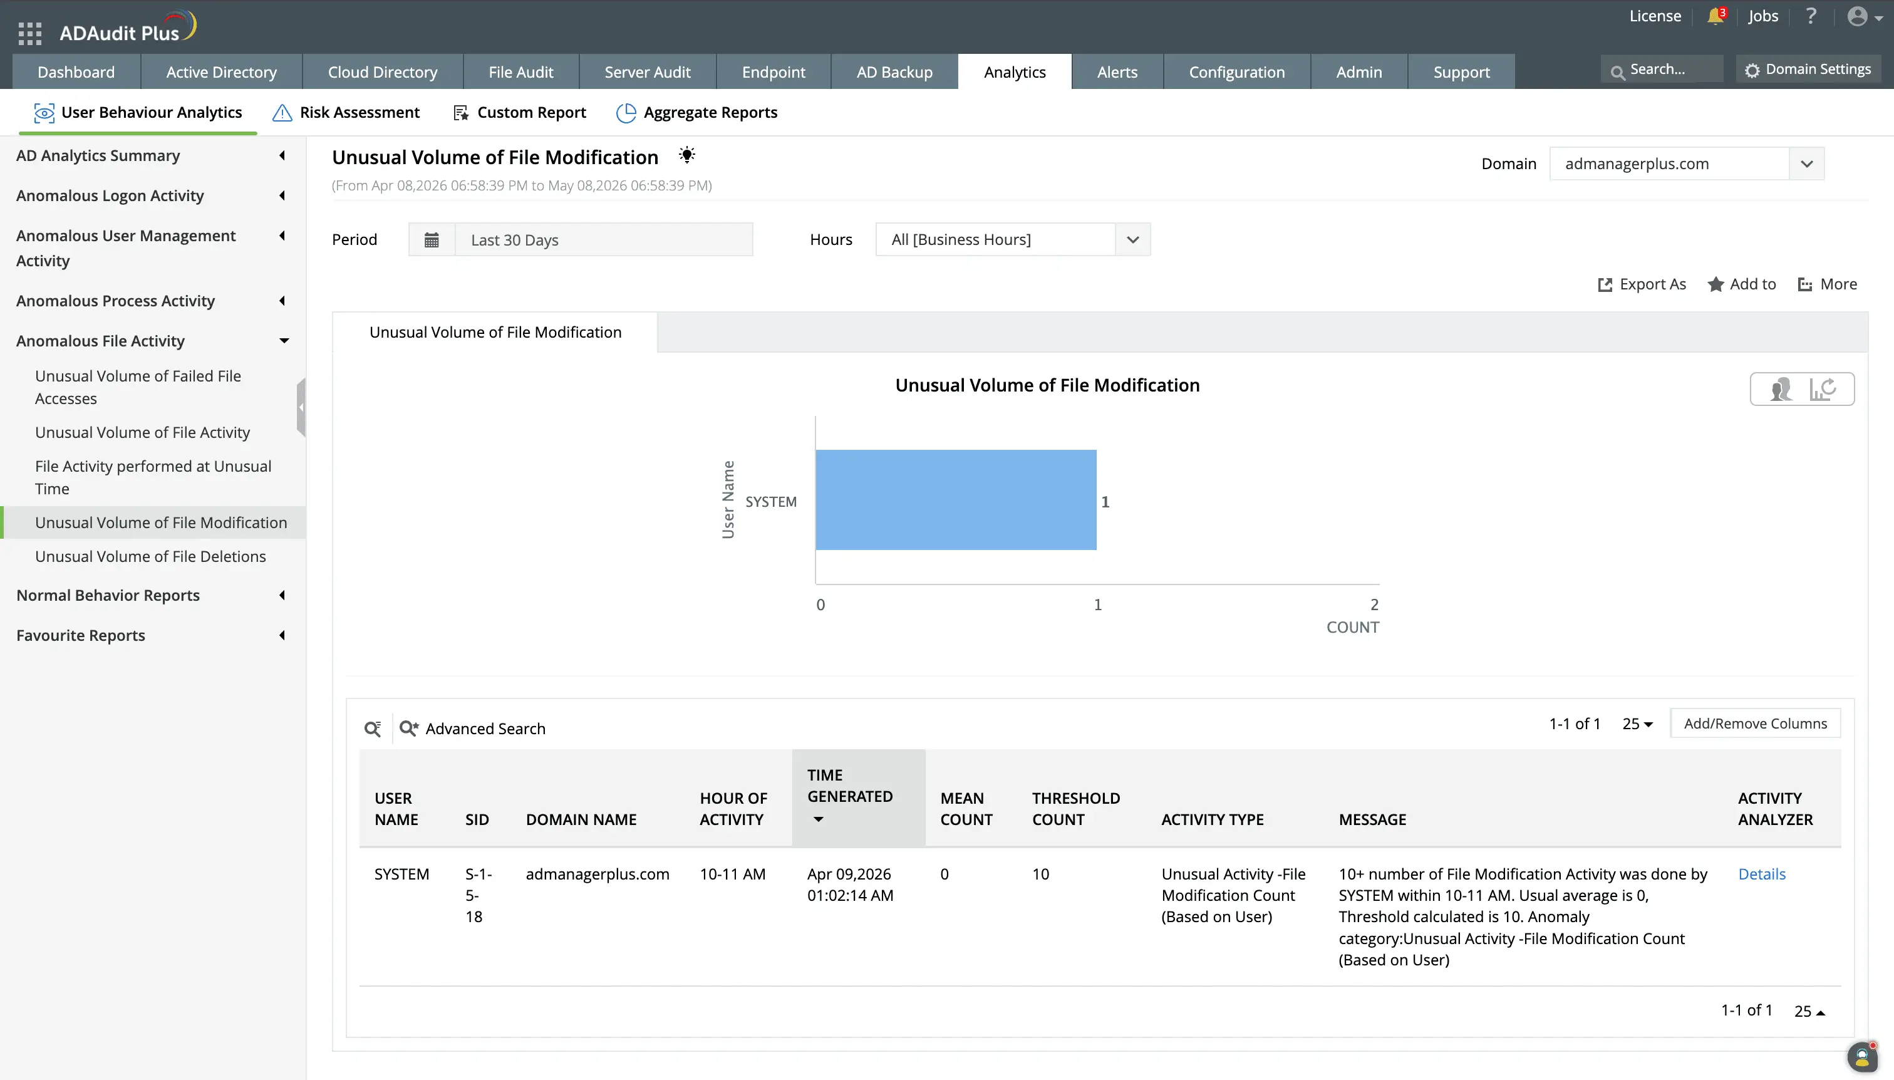Click the Last 30 Days period field

click(604, 239)
